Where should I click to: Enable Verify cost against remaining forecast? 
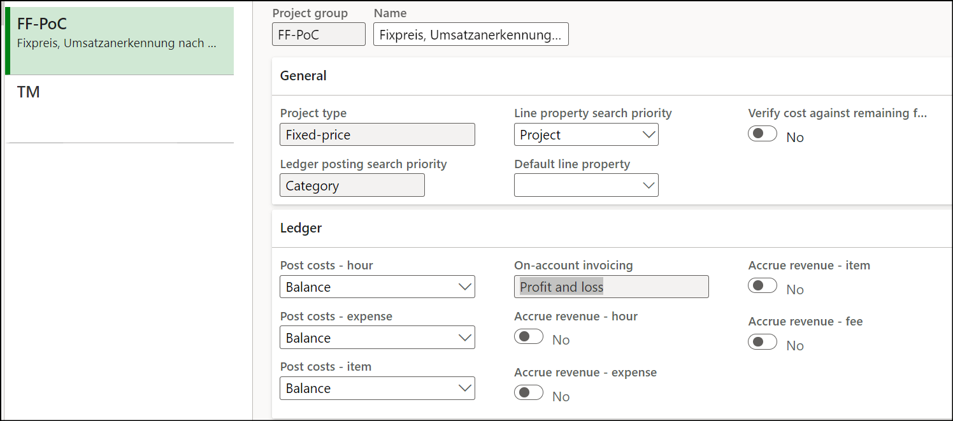point(763,134)
